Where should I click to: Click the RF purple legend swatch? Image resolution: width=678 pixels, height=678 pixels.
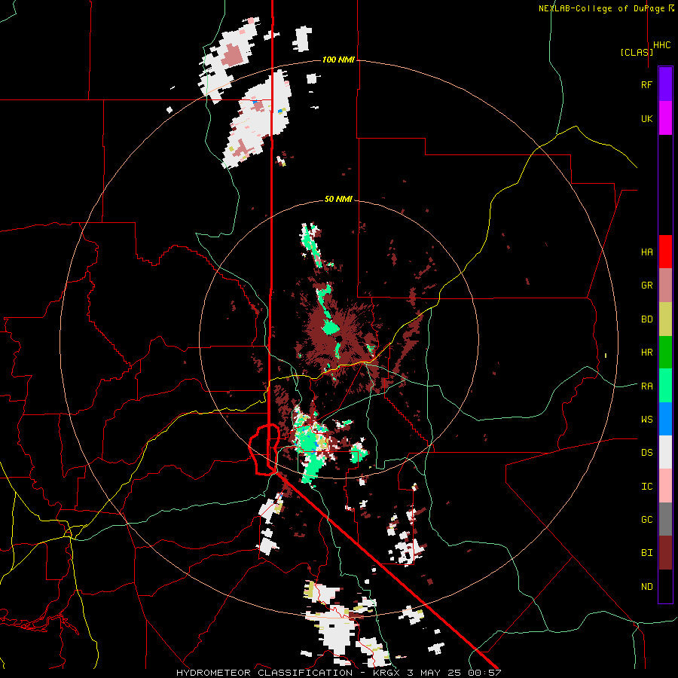pyautogui.click(x=665, y=84)
